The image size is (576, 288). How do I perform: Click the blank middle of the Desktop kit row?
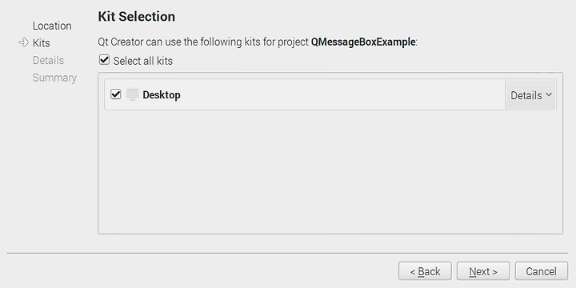tap(342, 94)
